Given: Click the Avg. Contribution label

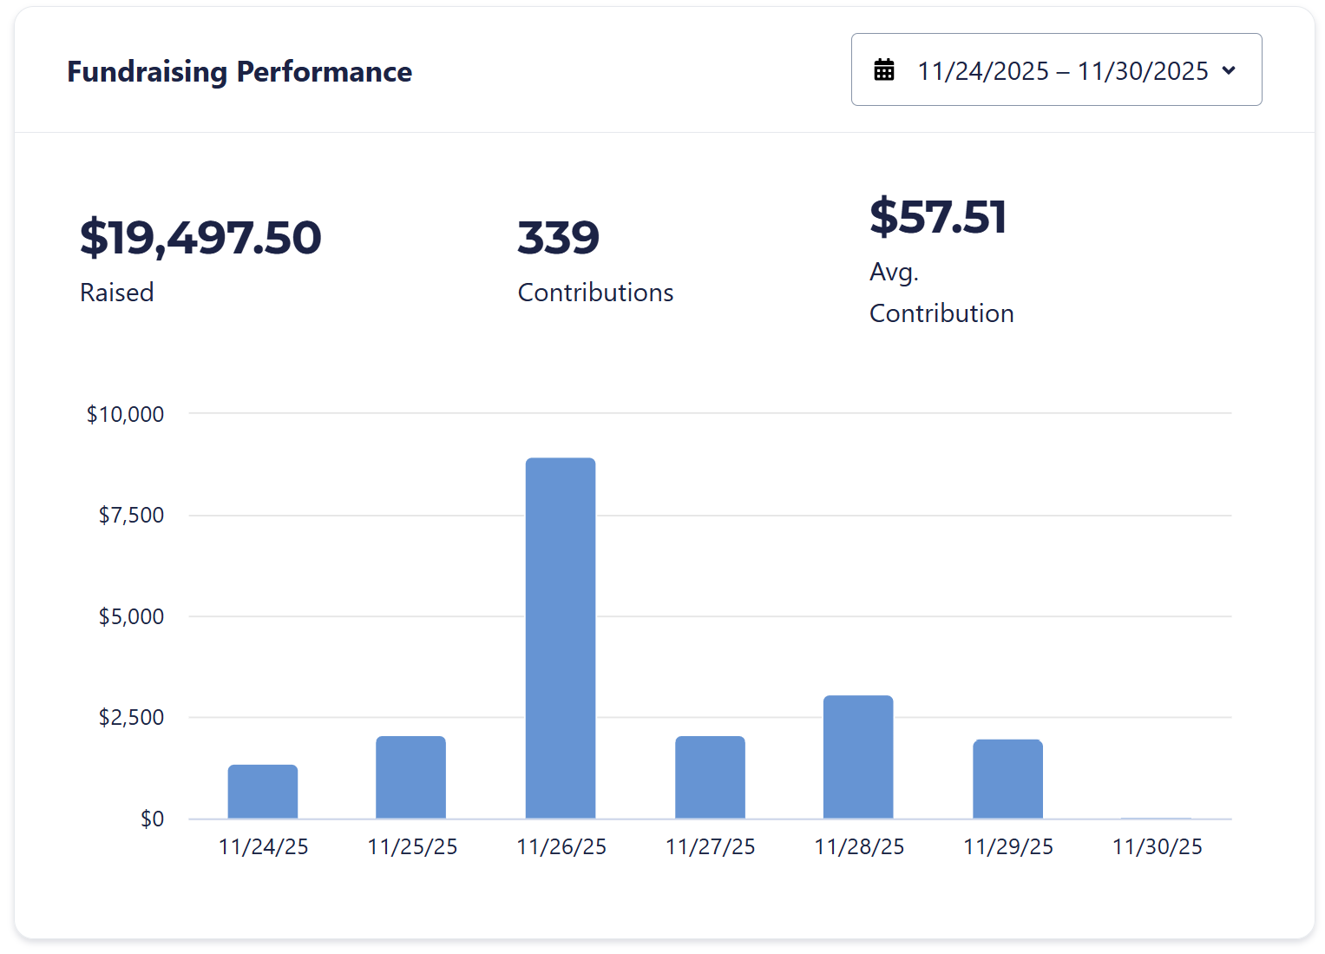Looking at the screenshot, I should coord(941,293).
